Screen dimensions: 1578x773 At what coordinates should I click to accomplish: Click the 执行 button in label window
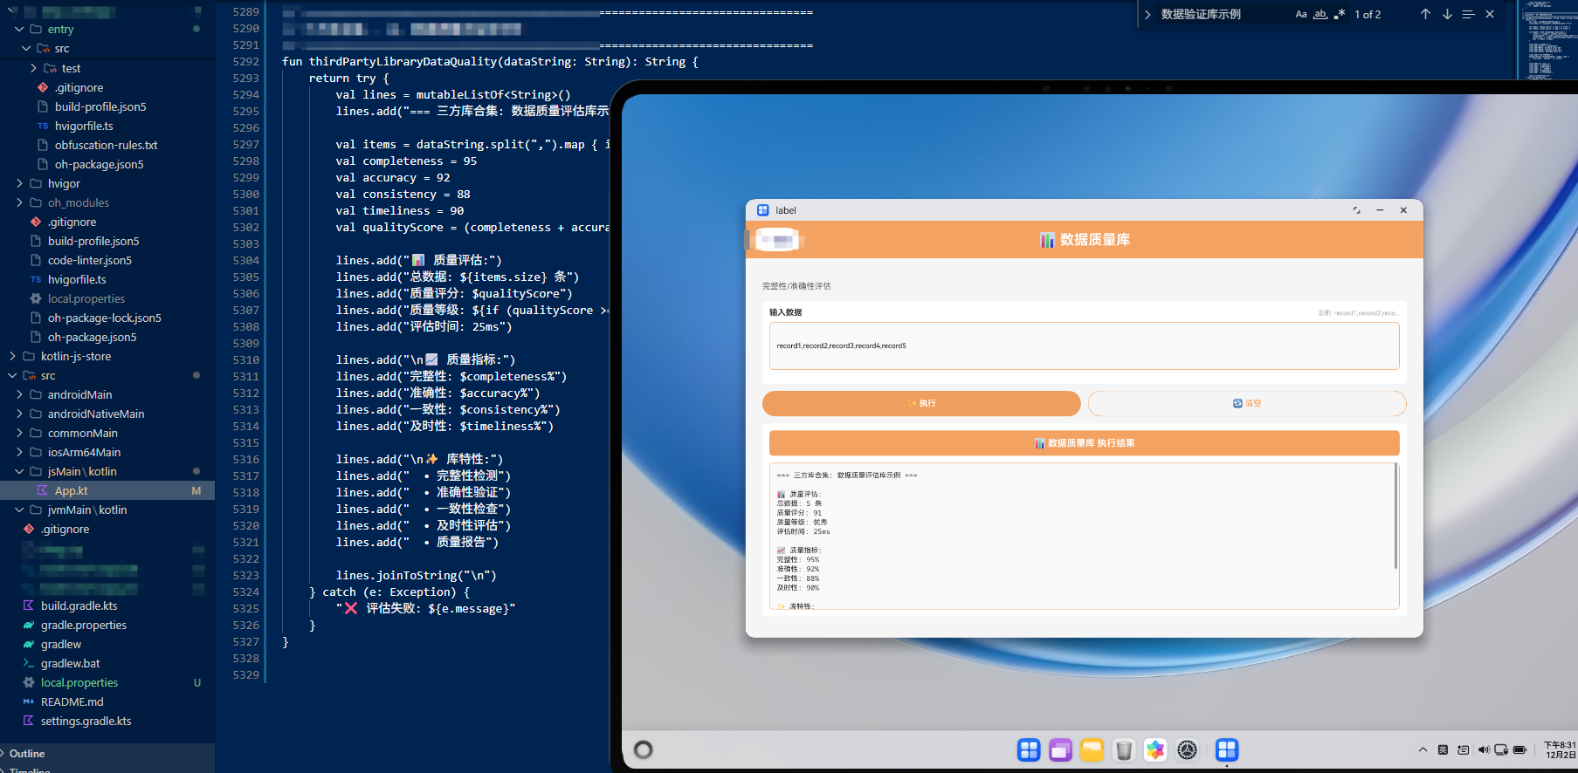[x=921, y=403]
